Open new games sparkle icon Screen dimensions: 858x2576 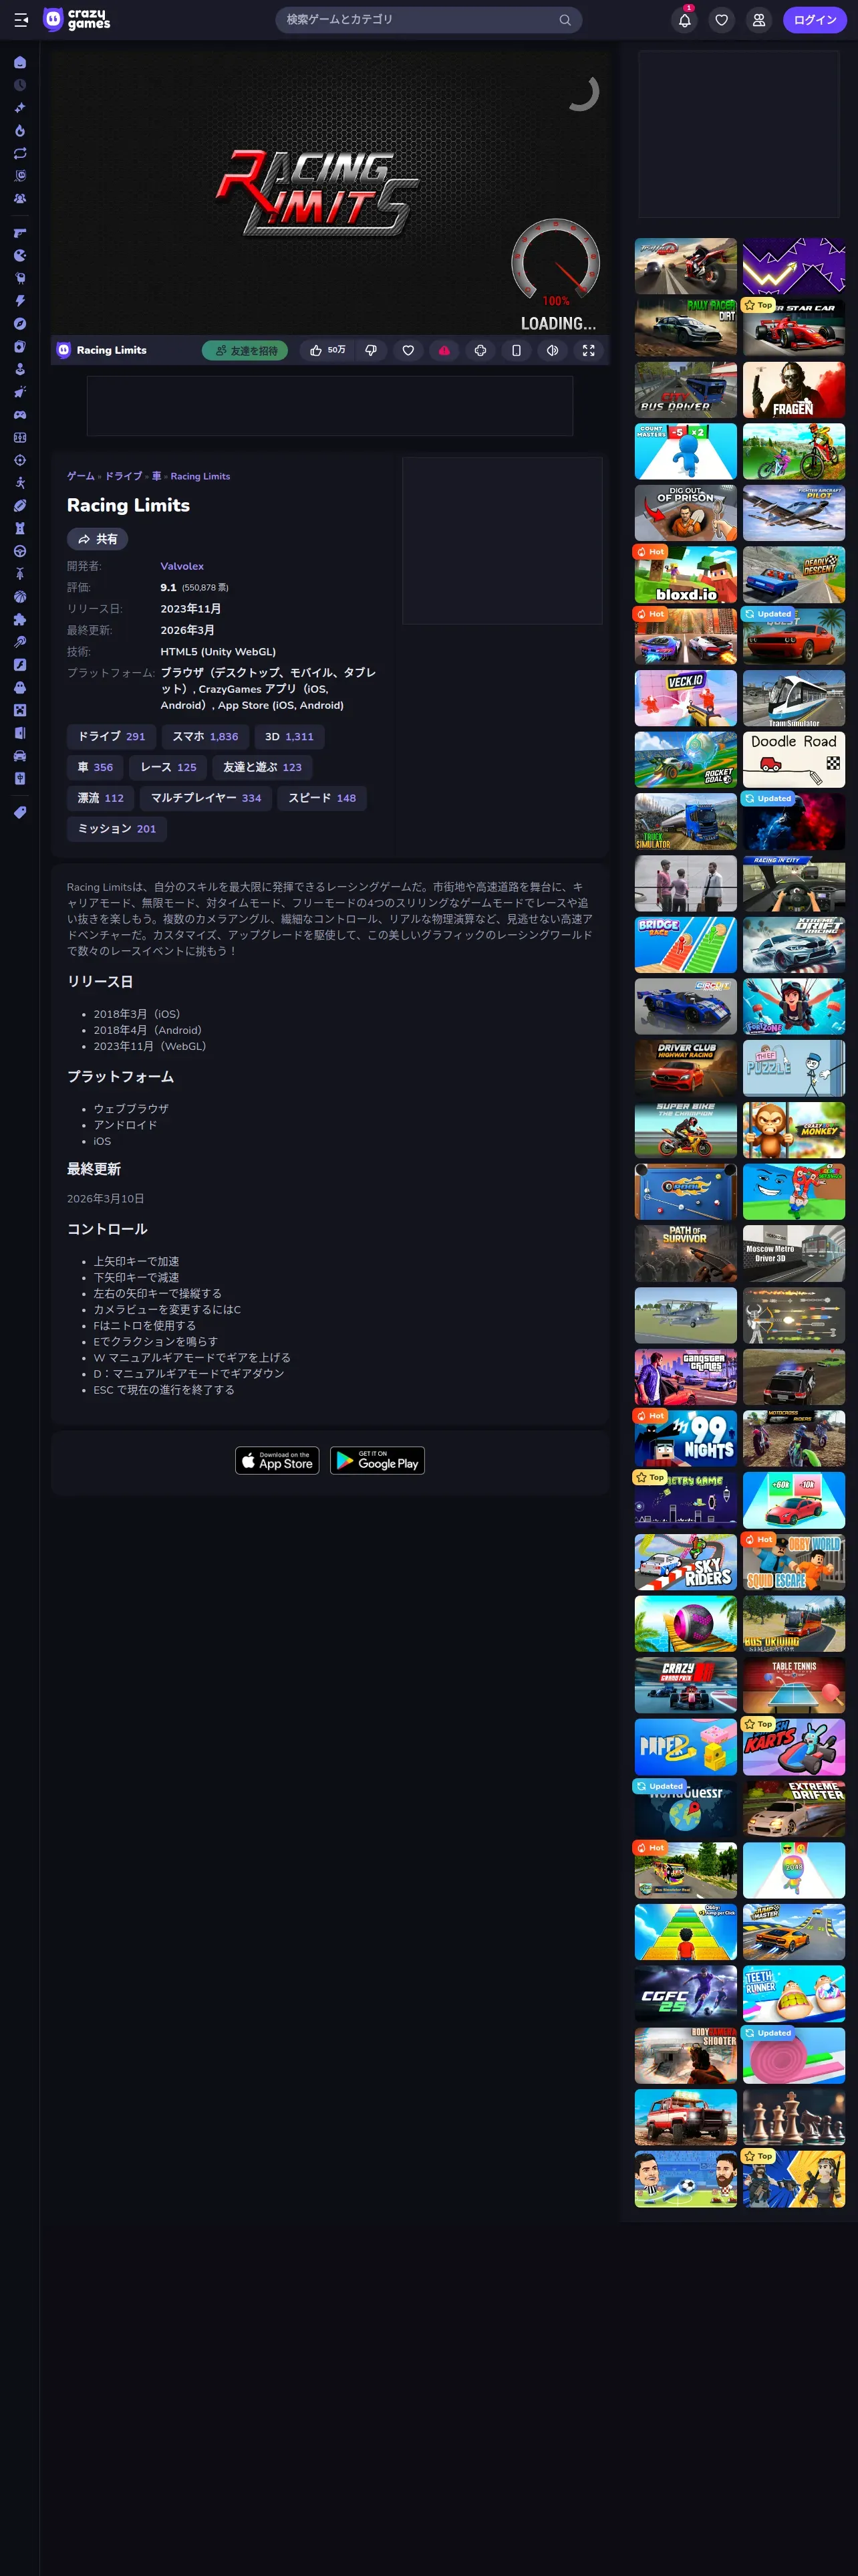[20, 108]
